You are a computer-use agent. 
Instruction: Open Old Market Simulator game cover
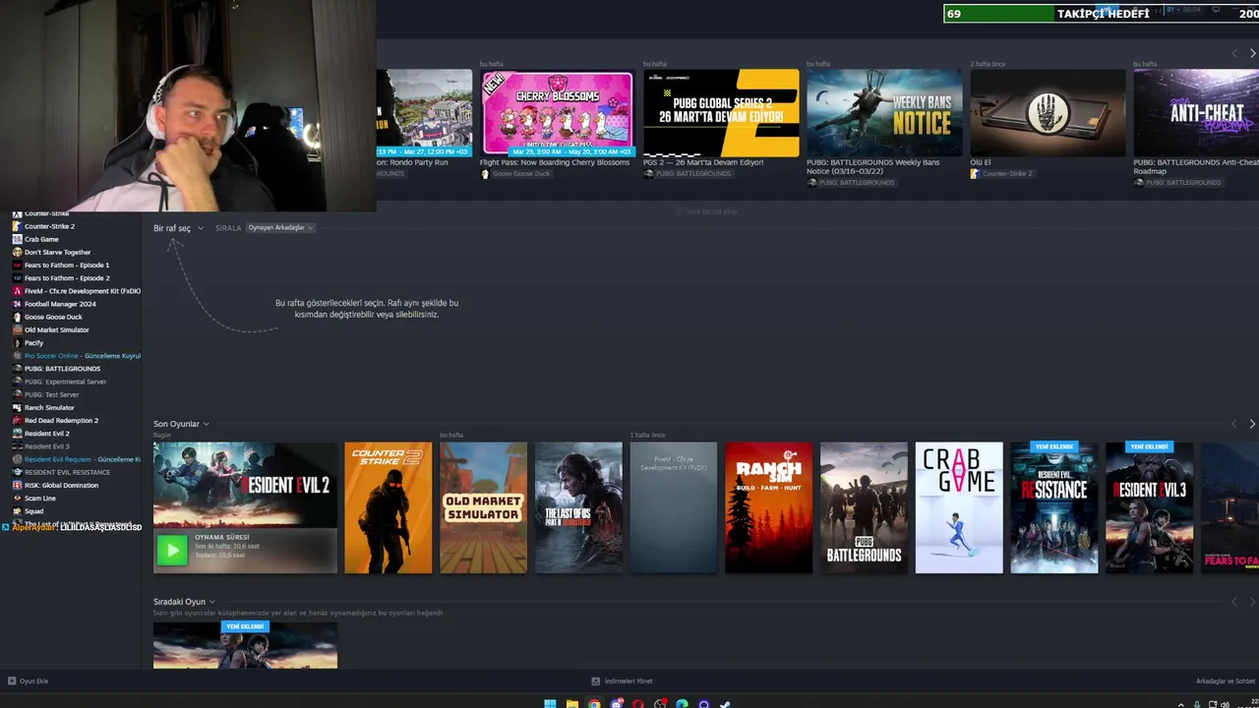click(x=483, y=507)
